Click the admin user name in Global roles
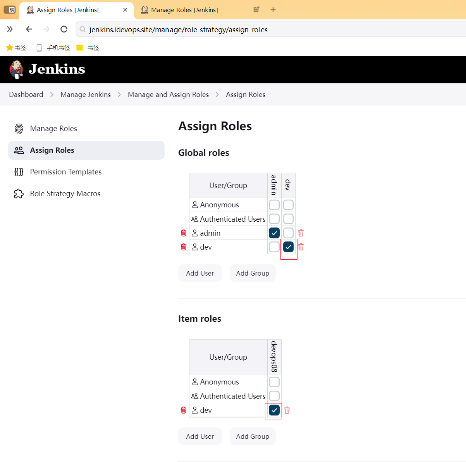 pos(210,233)
